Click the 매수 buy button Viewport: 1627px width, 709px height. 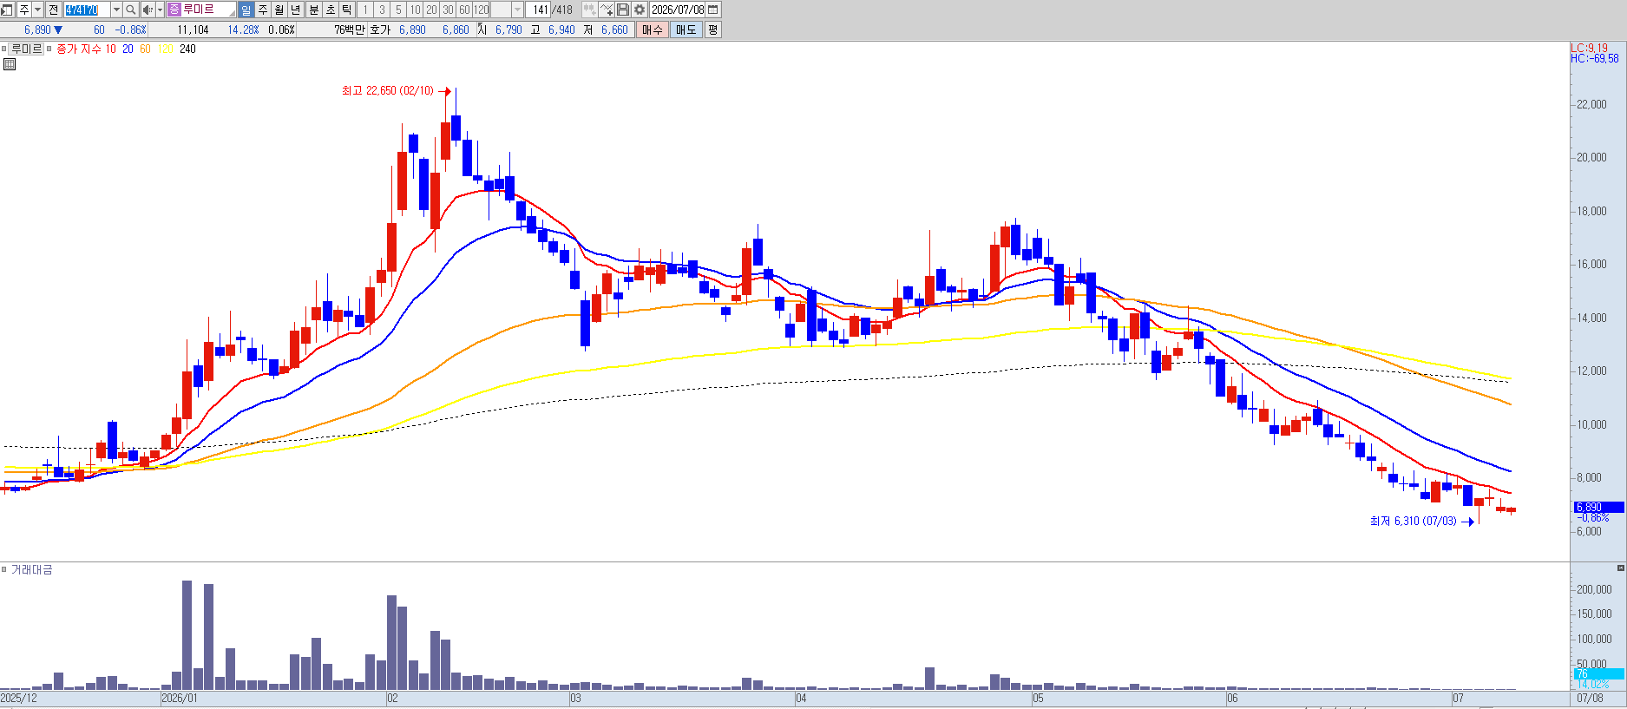point(652,30)
